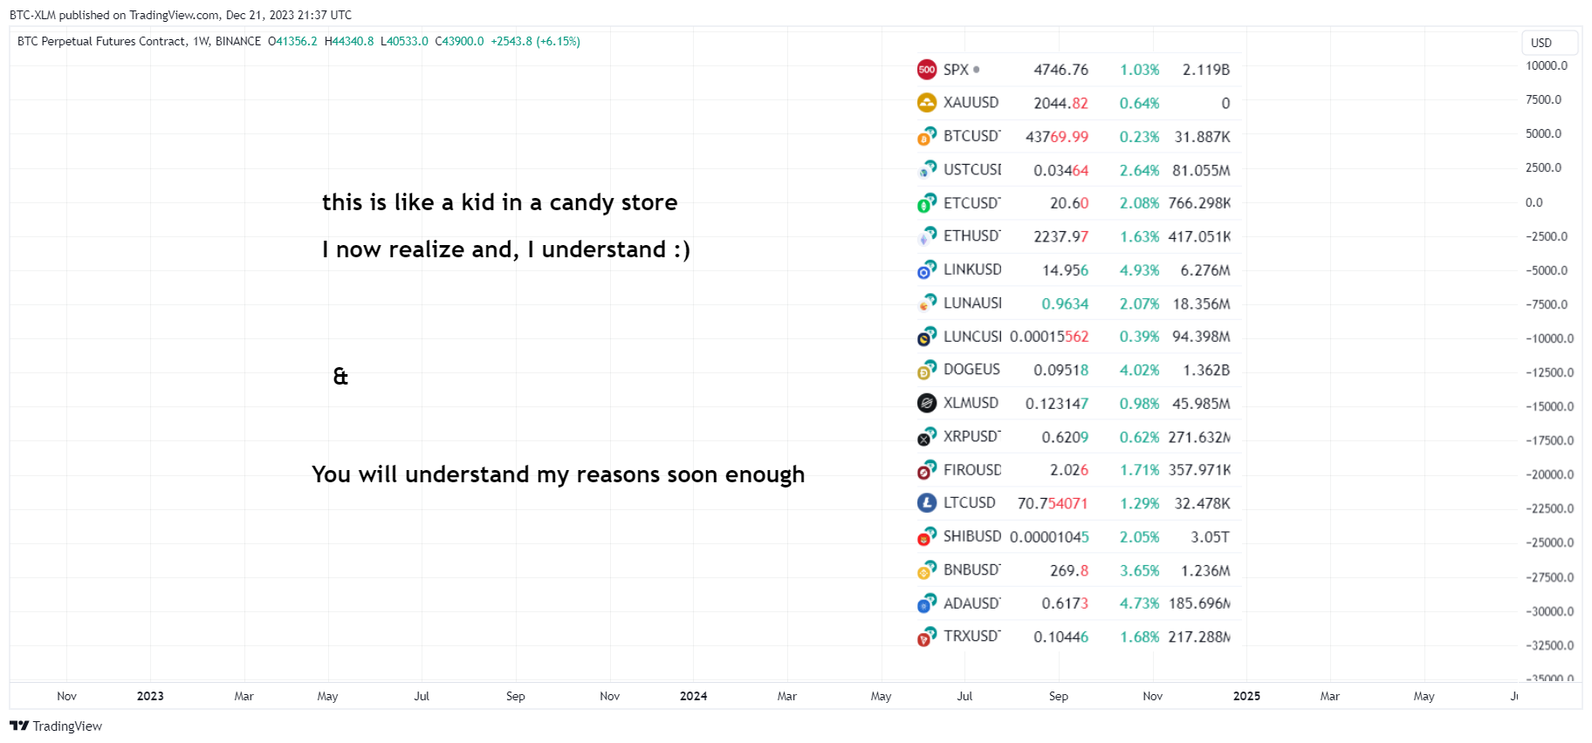Screen dimensions: 1592x743
Task: Click the 0.0 level on price scale
Action: coord(1534,202)
